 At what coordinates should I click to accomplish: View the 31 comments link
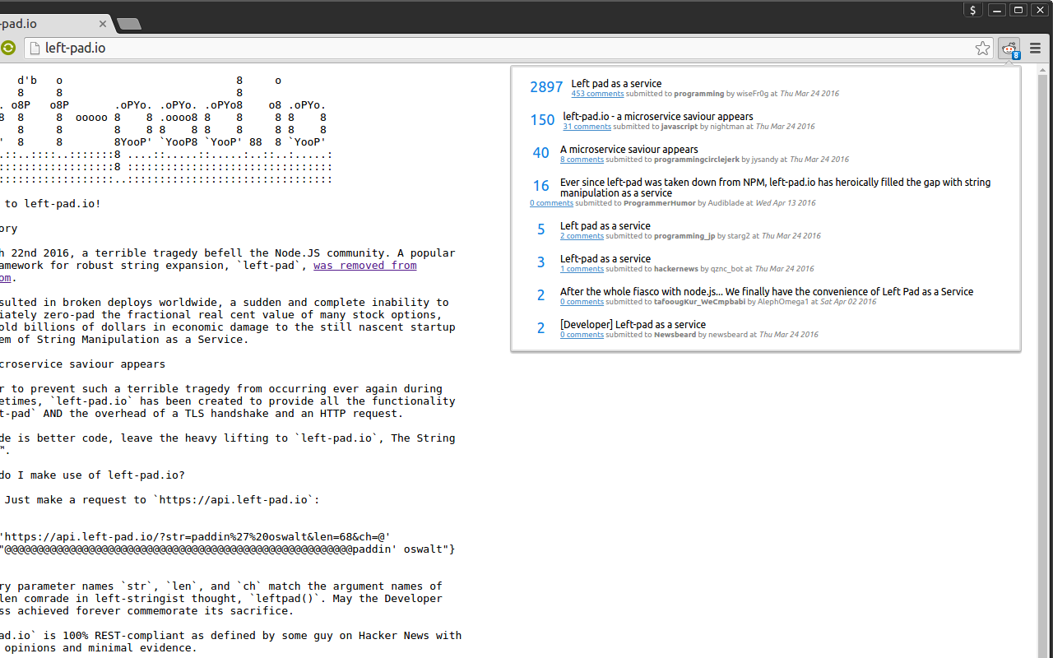tap(587, 127)
